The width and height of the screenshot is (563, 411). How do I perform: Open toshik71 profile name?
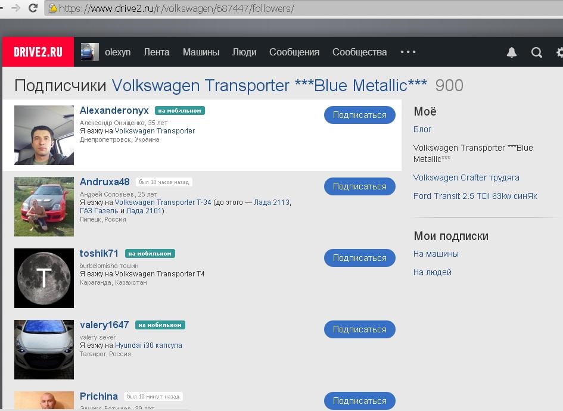[x=99, y=253]
